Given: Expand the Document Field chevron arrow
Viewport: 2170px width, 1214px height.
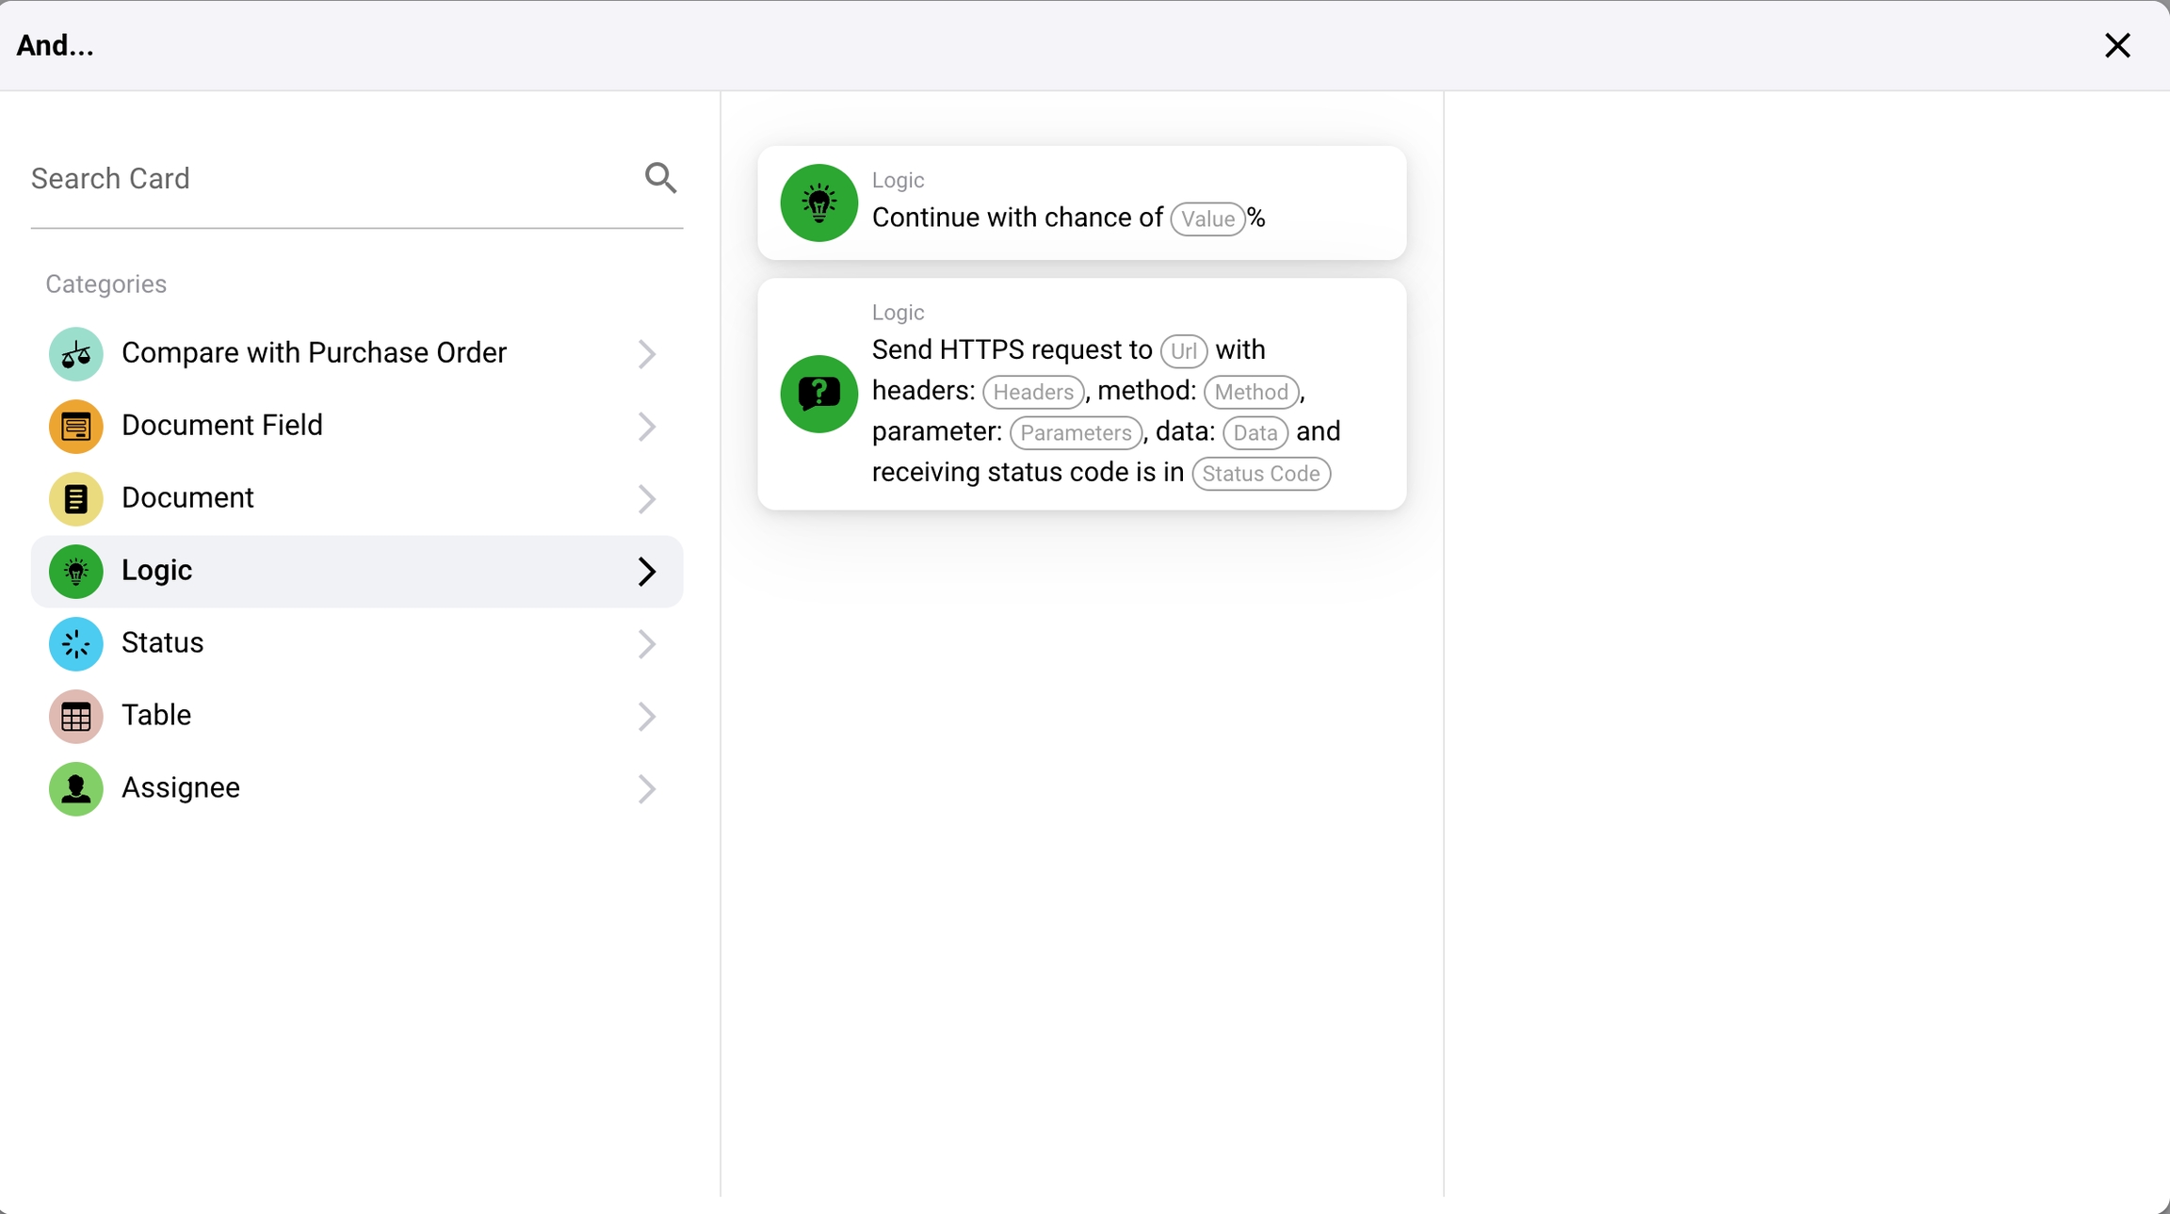Looking at the screenshot, I should point(646,427).
